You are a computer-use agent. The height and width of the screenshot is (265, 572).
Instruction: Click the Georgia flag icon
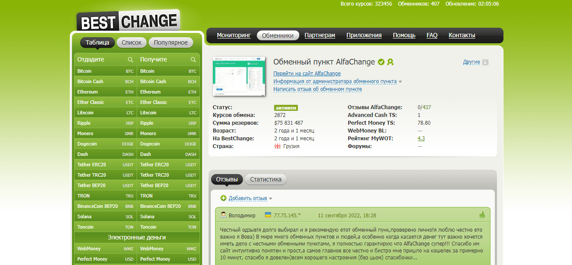click(x=278, y=146)
